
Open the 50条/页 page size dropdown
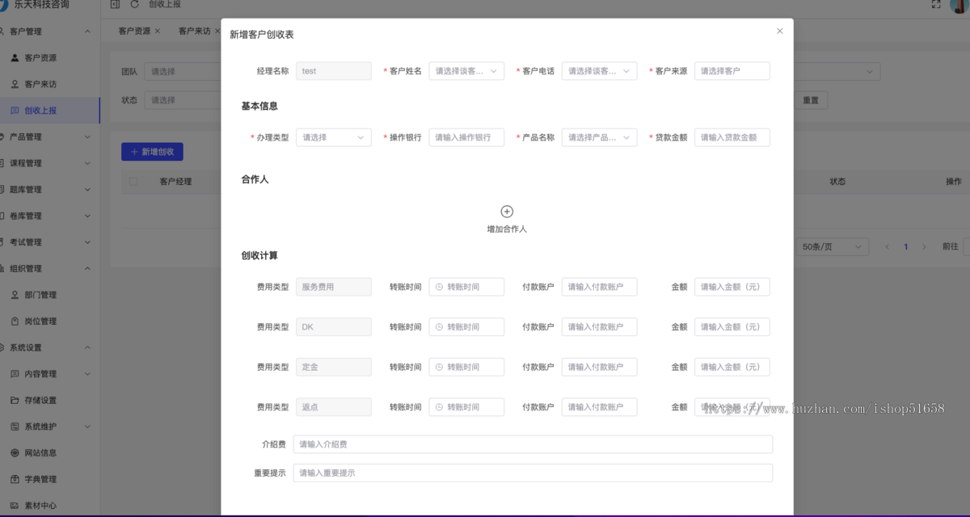[831, 246]
